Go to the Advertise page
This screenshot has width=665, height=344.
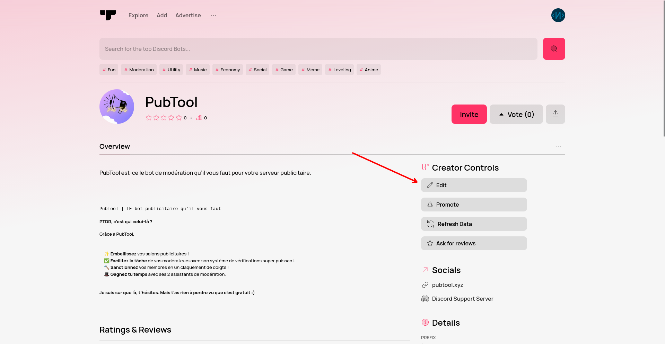[188, 15]
